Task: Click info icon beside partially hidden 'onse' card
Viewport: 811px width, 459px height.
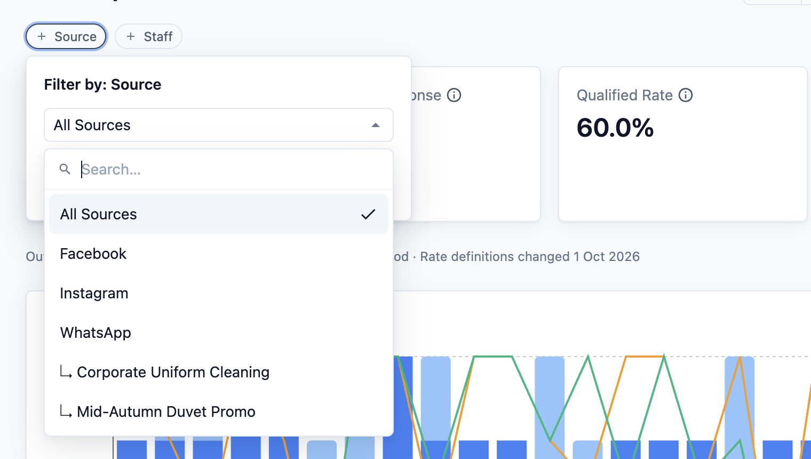Action: pos(454,95)
